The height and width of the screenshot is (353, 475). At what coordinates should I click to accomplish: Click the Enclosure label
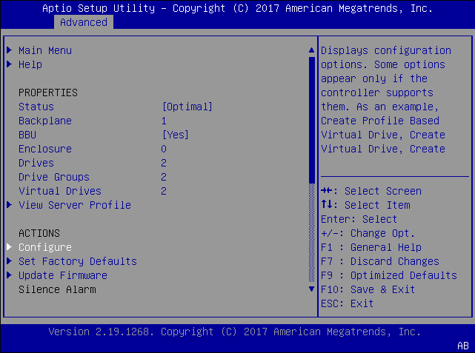point(45,149)
